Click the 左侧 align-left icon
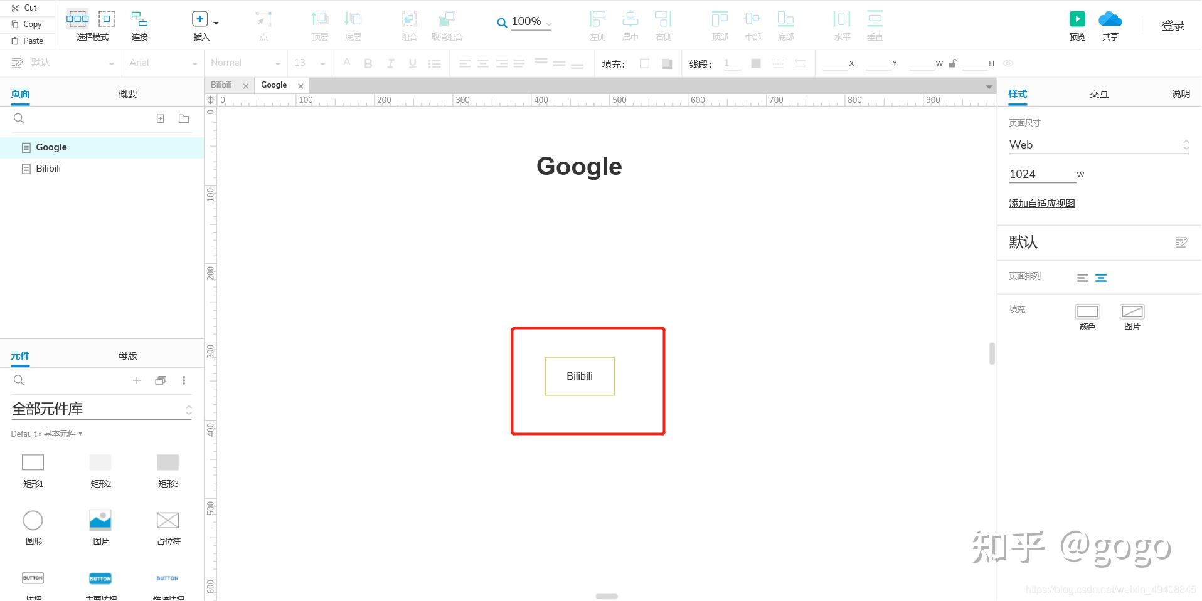 (x=597, y=19)
